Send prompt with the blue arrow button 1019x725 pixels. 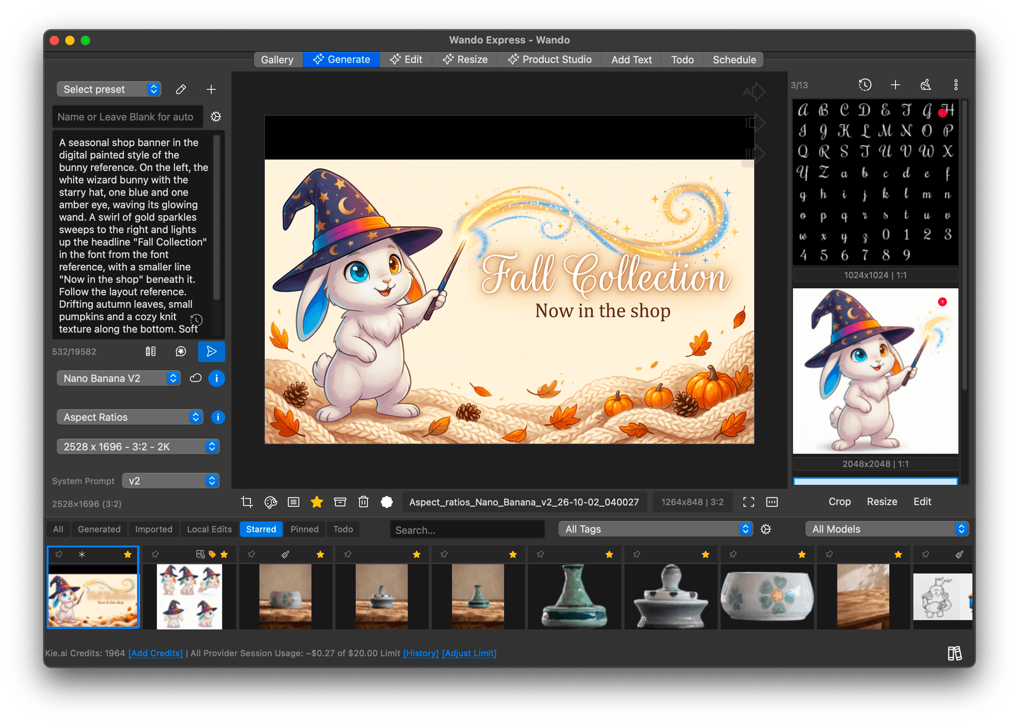211,351
